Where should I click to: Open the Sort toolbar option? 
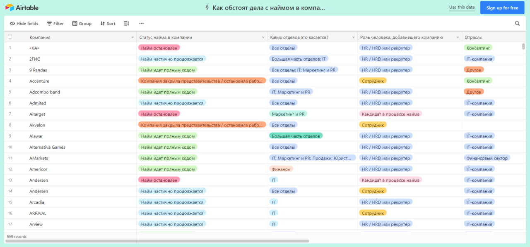point(108,24)
